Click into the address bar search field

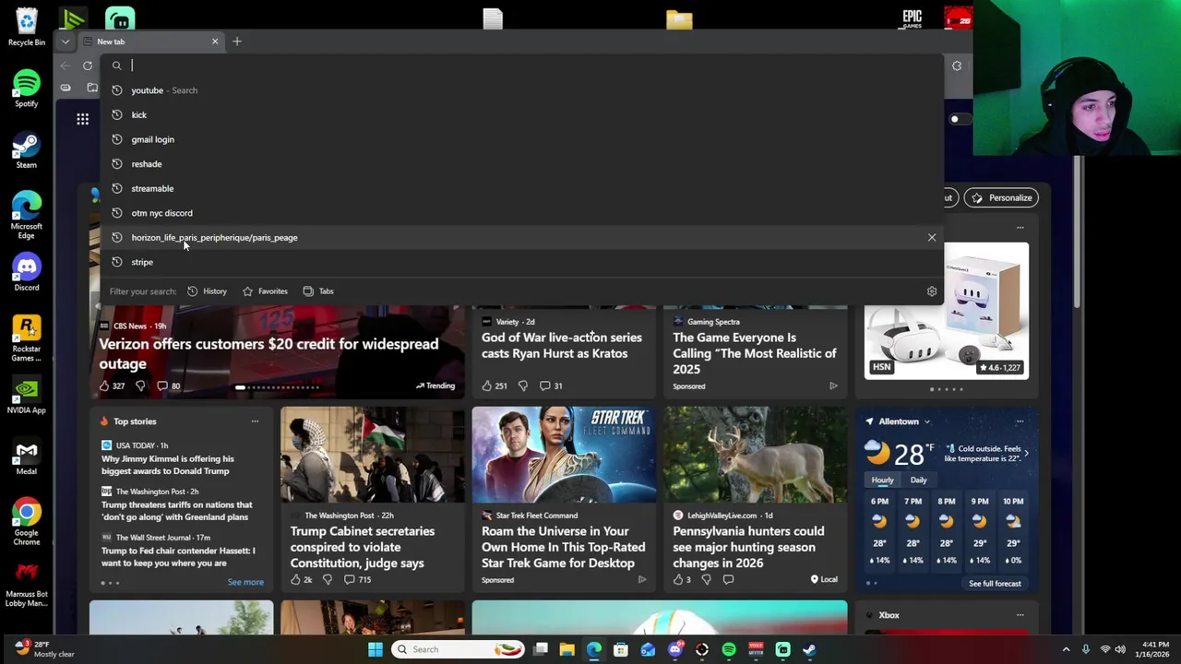click(521, 65)
